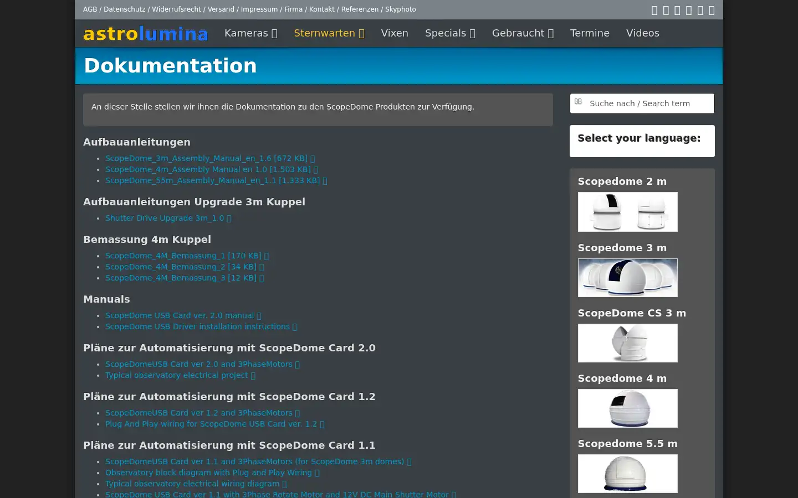Screen dimensions: 798x498
Task: Click the Dokumentation page title
Action: pyautogui.click(x=170, y=66)
